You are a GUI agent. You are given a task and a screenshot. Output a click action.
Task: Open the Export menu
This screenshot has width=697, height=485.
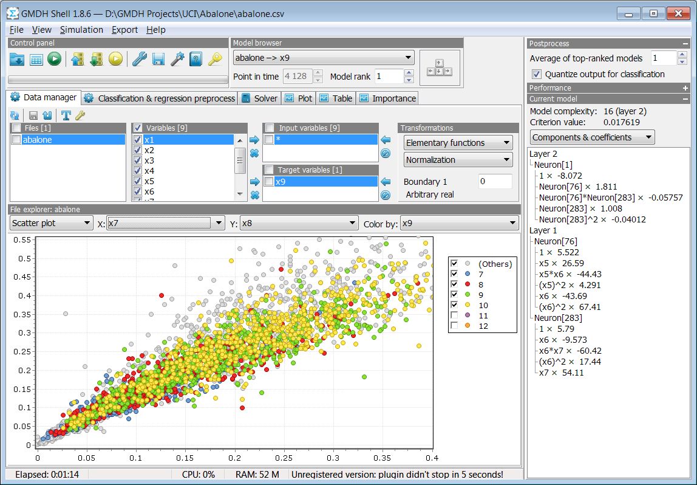(124, 29)
